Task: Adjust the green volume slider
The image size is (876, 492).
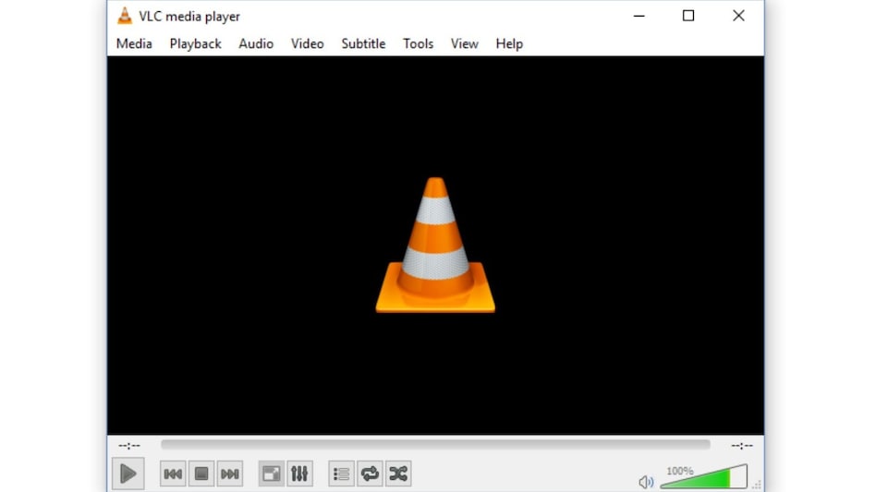Action: click(x=704, y=477)
